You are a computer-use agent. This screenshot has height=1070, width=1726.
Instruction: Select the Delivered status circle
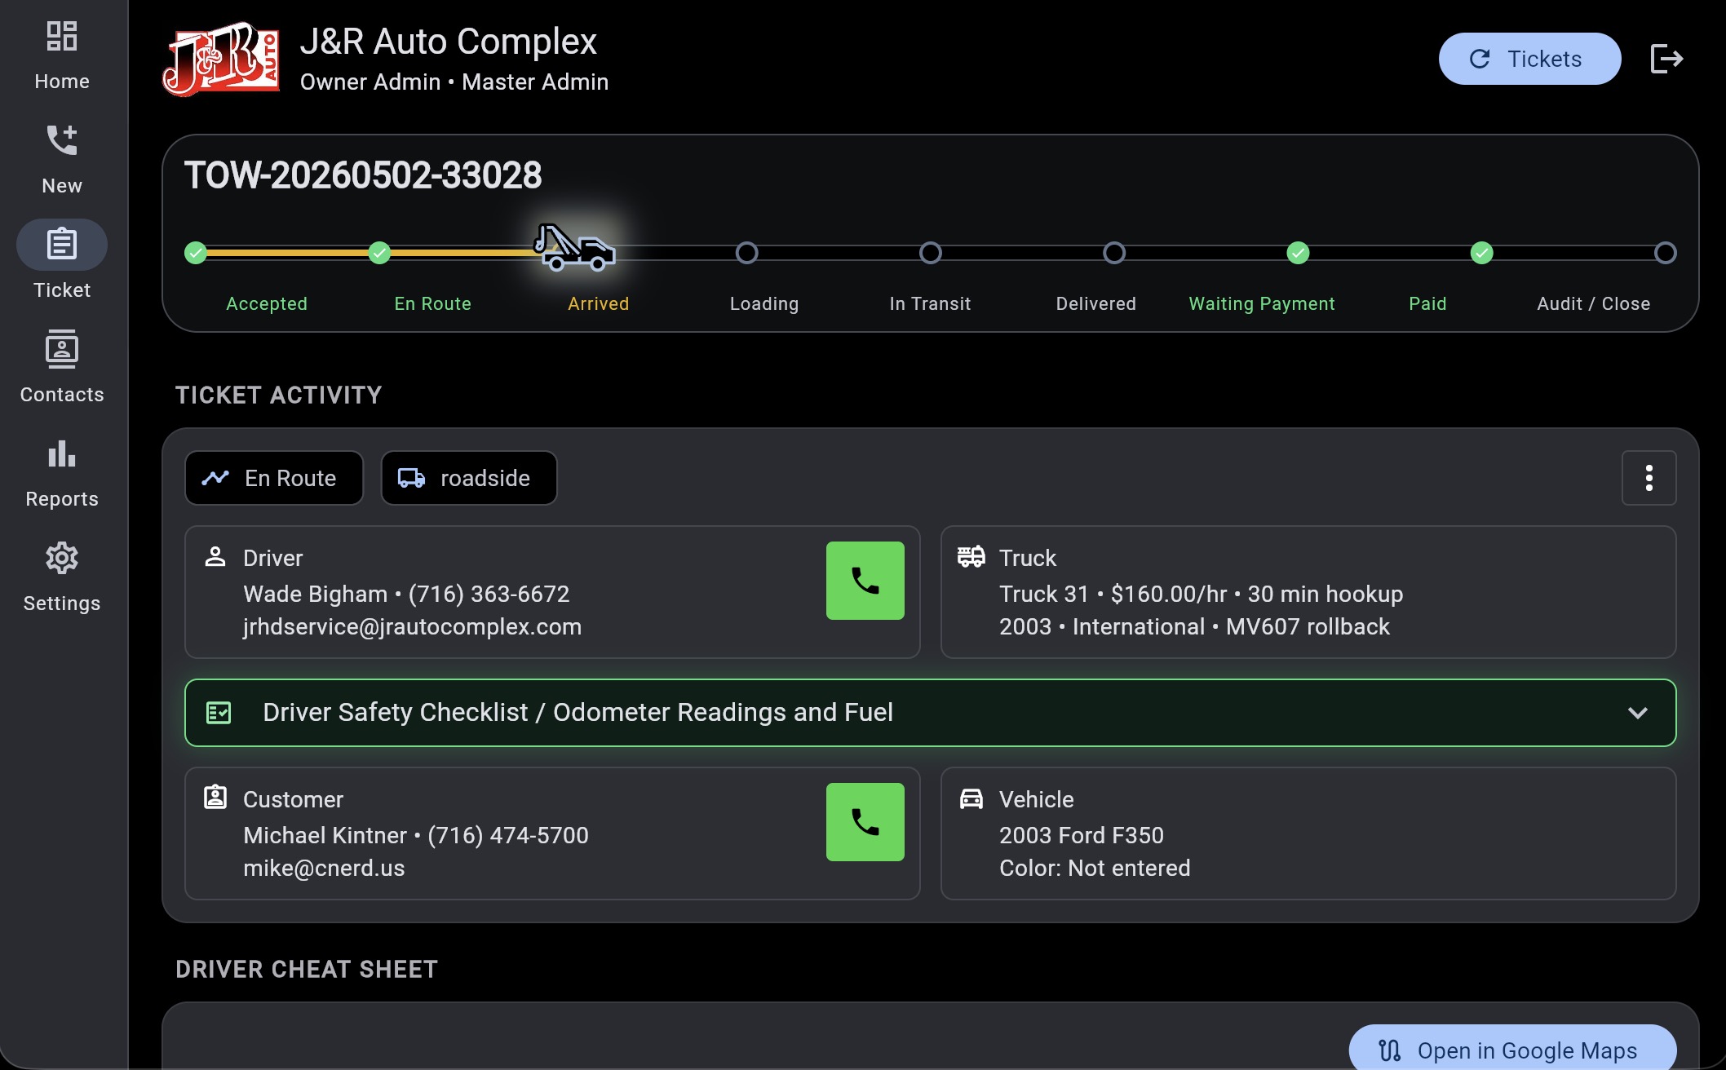click(1114, 253)
